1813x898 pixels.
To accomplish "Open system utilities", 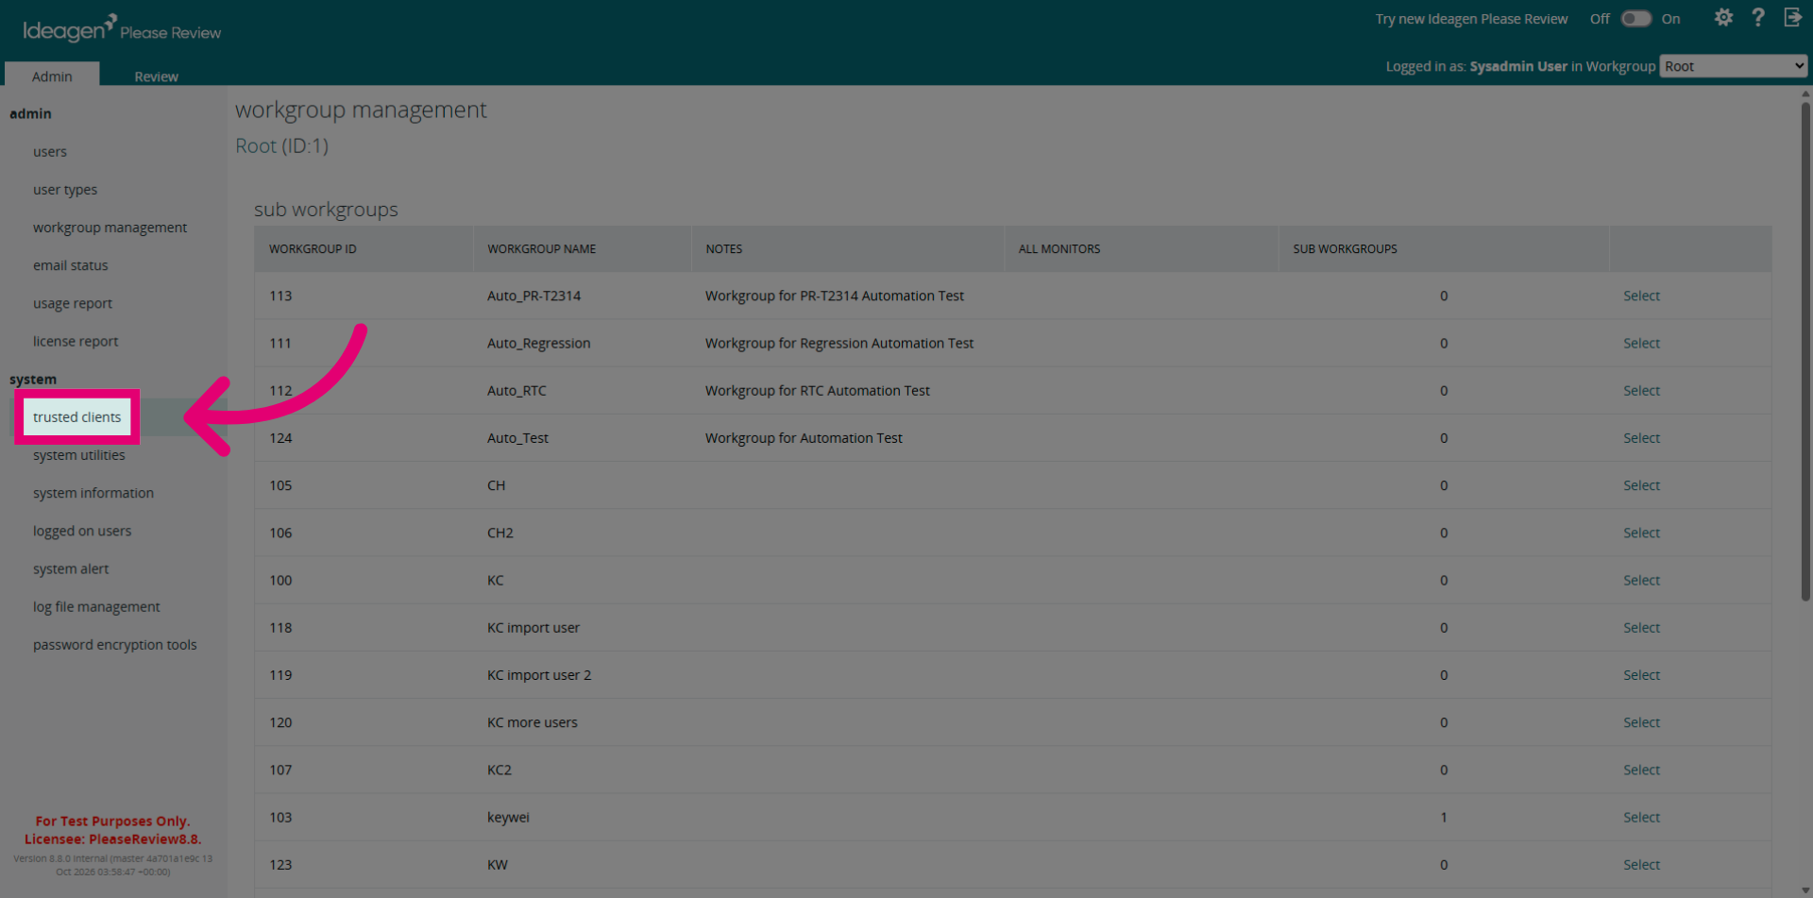I will 79,455.
